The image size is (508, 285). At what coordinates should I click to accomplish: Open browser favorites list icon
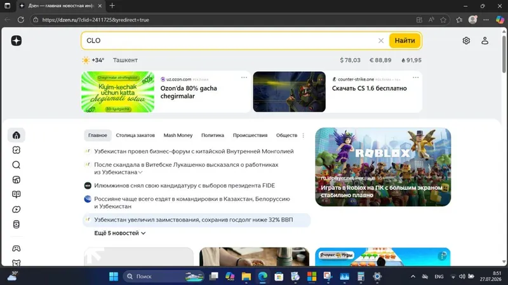click(x=459, y=20)
